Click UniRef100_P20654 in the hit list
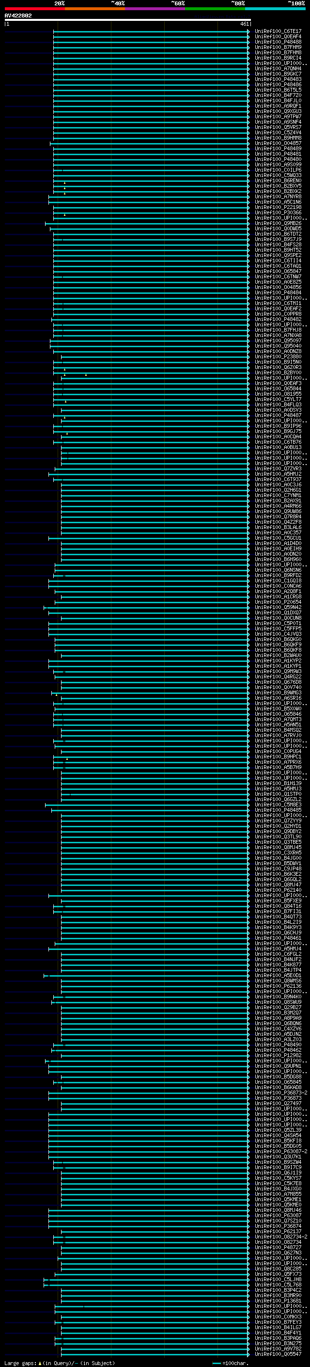The width and height of the screenshot is (310, 1367). tap(278, 602)
